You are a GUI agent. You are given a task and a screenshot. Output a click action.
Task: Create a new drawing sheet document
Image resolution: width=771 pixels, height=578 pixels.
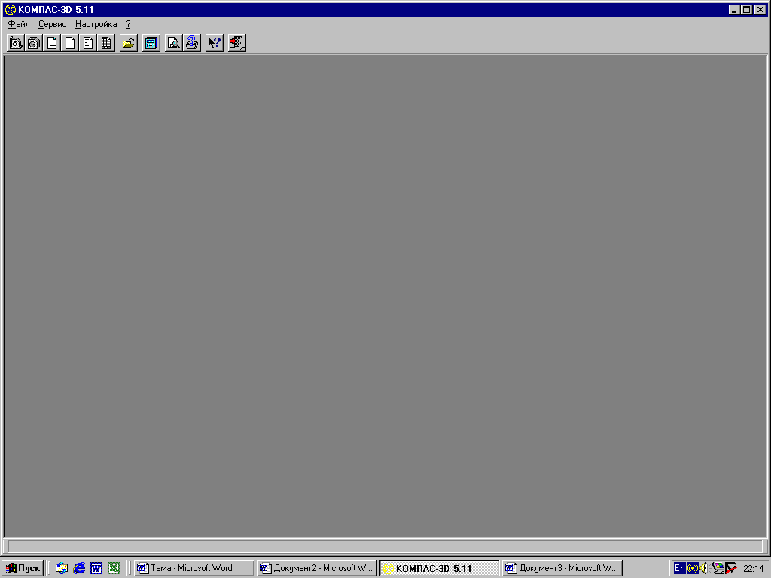click(x=16, y=43)
